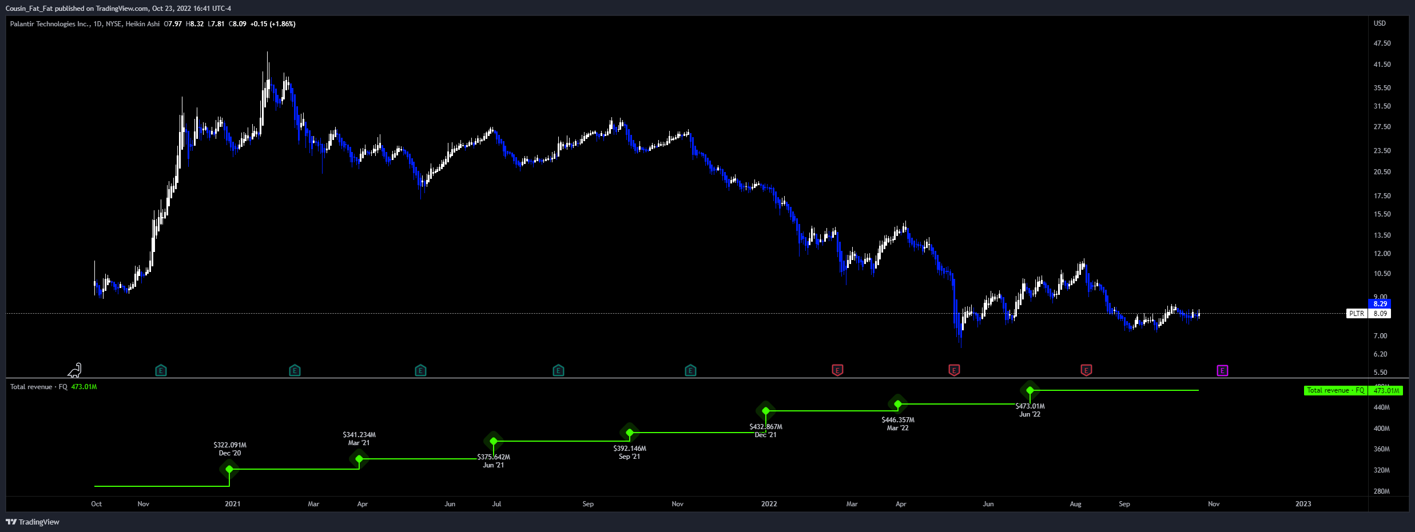Click the $446.357M revenue label
The image size is (1415, 532).
point(898,420)
